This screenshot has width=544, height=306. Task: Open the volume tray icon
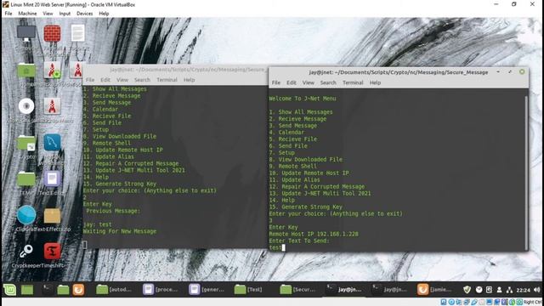pyautogui.click(x=536, y=289)
